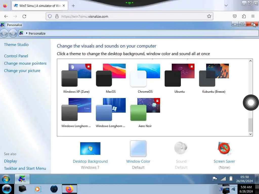Click the simulator clock 05:50 26/06/2024

pyautogui.click(x=245, y=179)
